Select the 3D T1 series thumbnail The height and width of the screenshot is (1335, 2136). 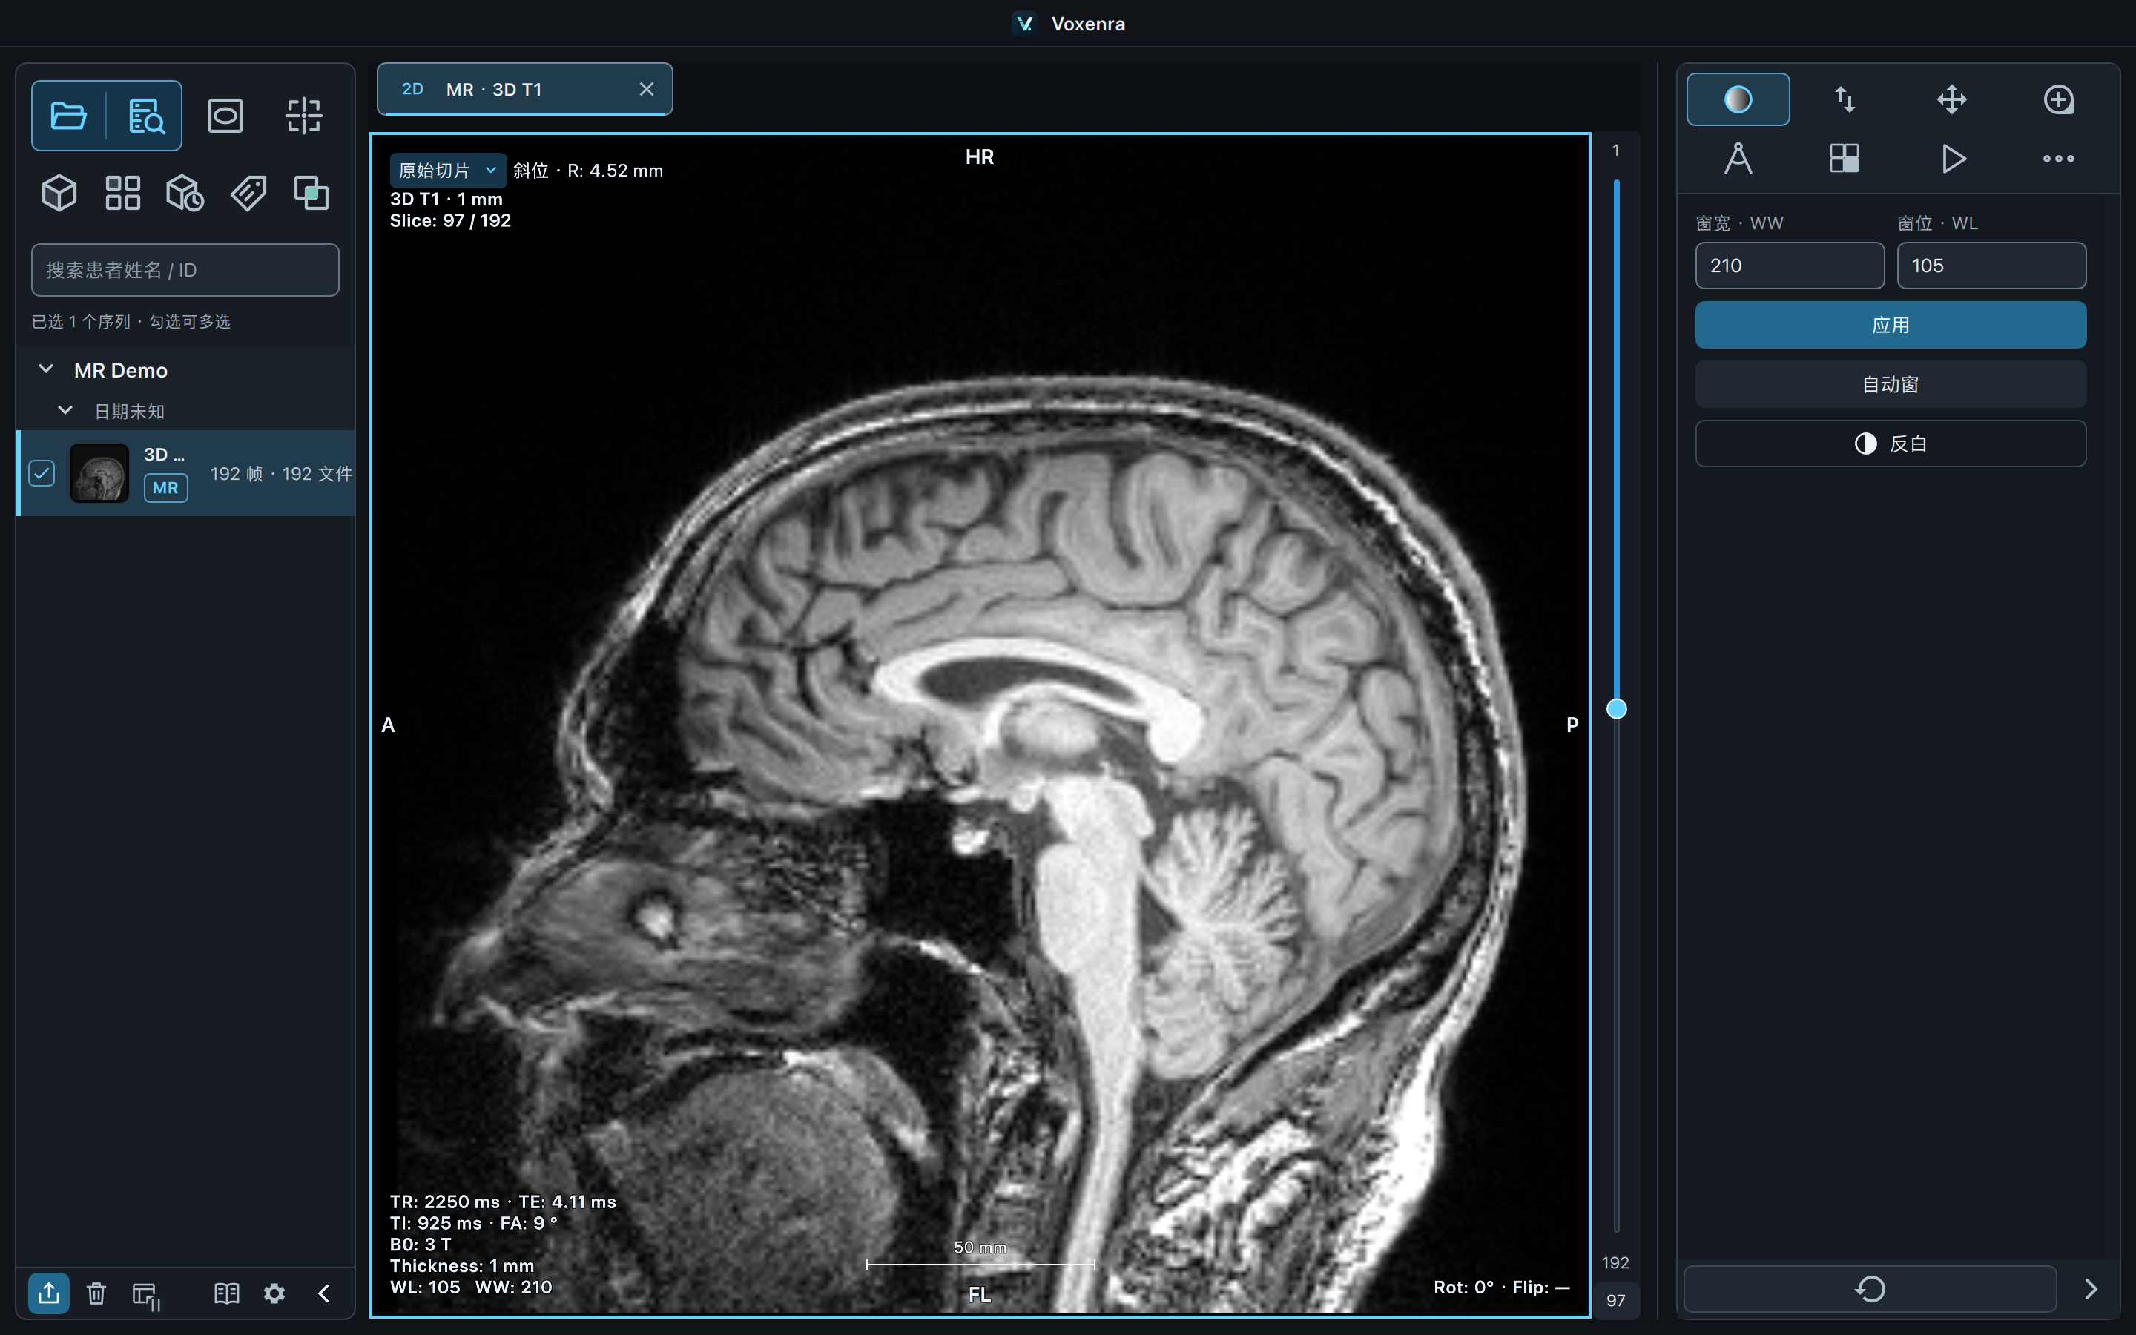point(99,473)
